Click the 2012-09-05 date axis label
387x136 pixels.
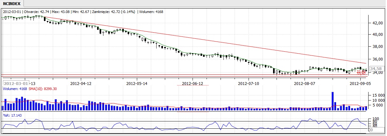360,84
